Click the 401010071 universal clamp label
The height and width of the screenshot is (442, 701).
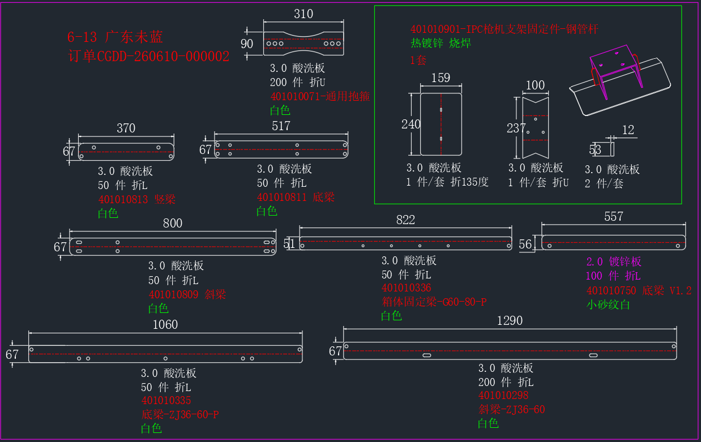(320, 96)
